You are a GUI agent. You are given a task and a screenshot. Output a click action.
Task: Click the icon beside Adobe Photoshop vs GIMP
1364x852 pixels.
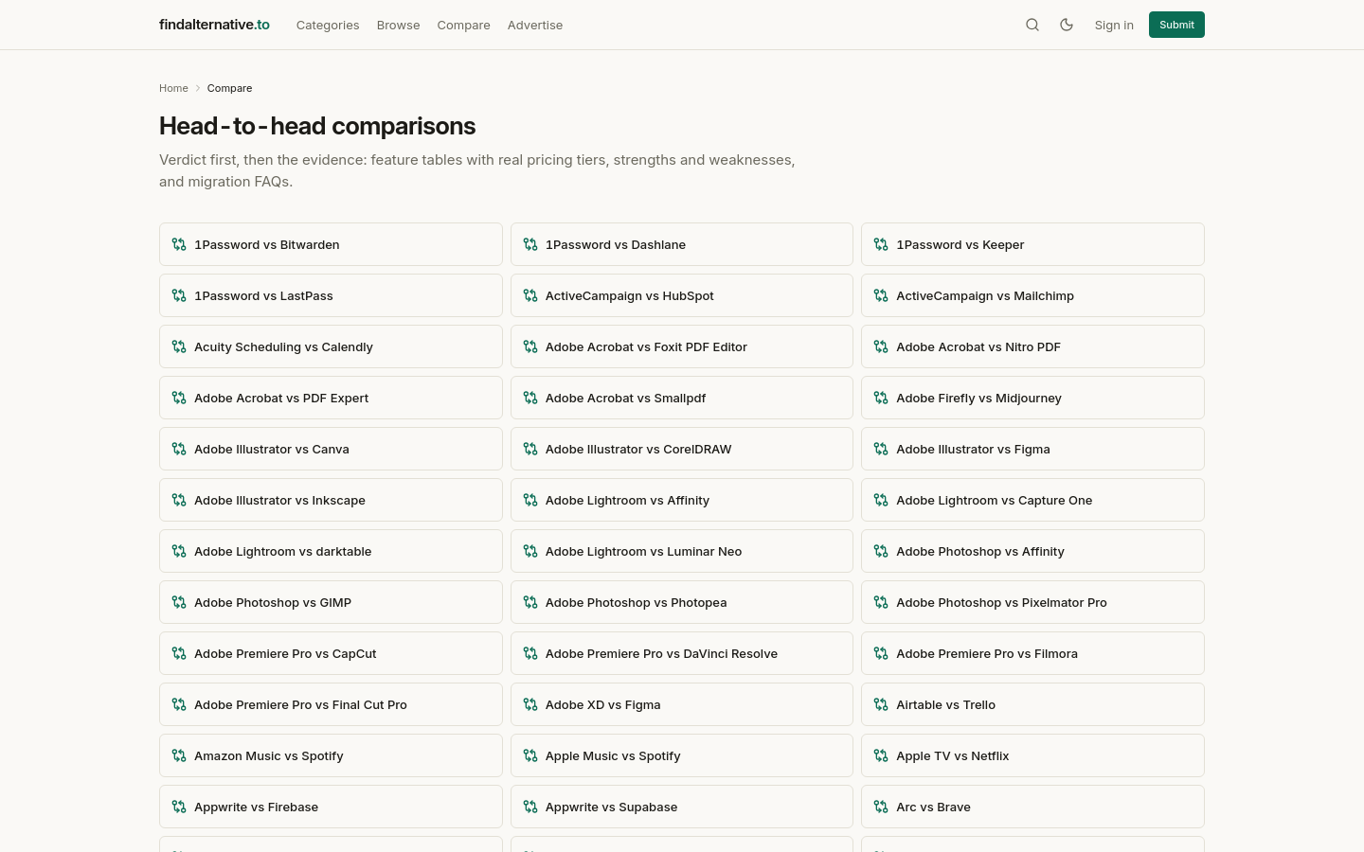(179, 602)
